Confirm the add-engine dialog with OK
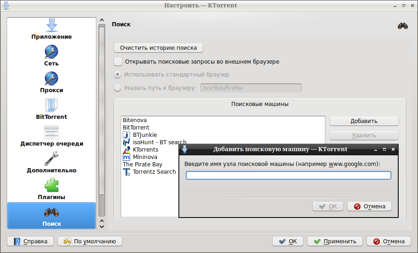Viewport: 418px width, 253px height. (327, 206)
